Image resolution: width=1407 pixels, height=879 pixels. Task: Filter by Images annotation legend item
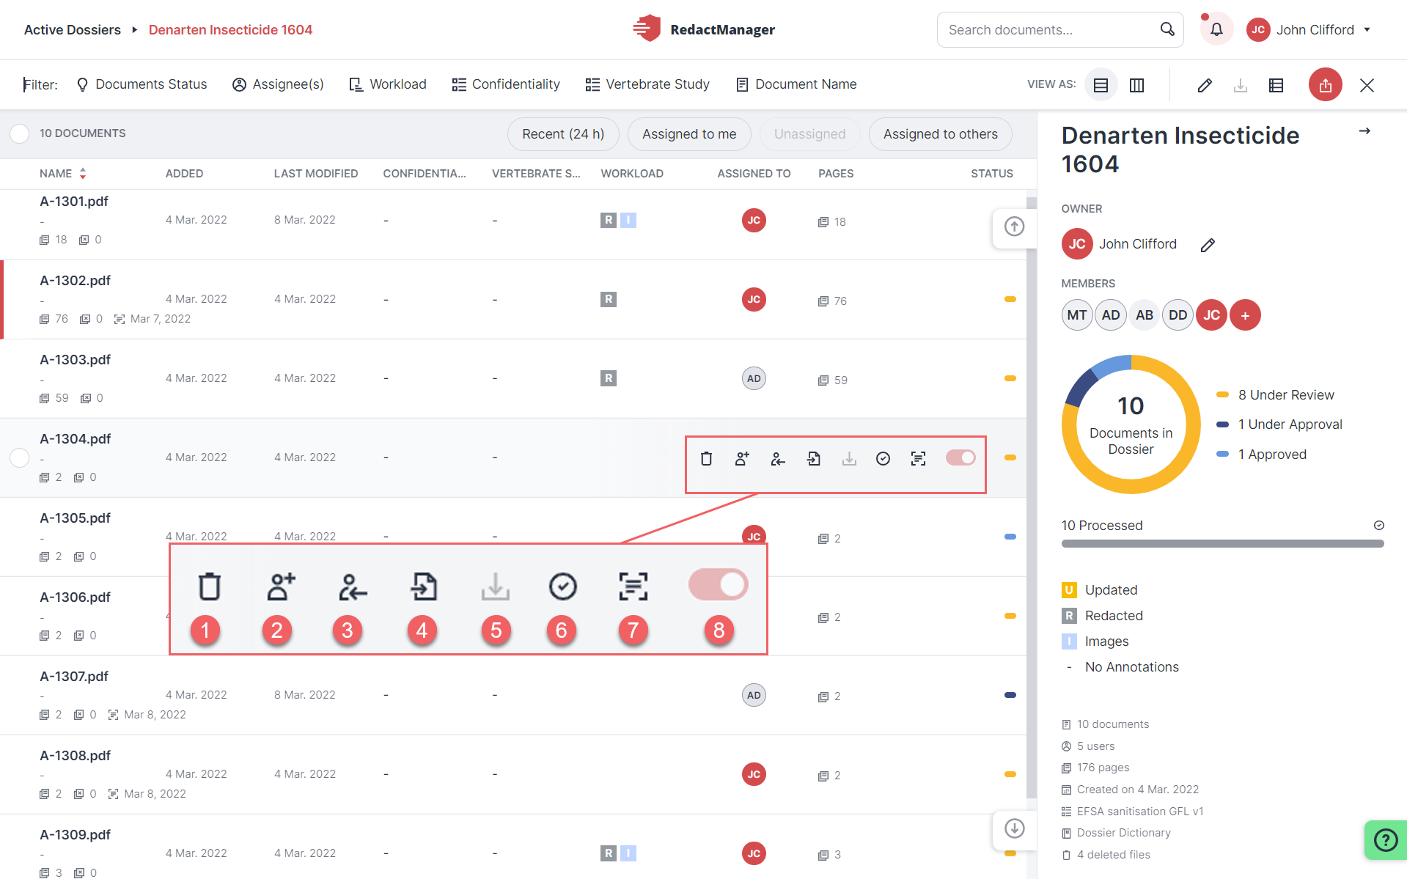coord(1095,641)
